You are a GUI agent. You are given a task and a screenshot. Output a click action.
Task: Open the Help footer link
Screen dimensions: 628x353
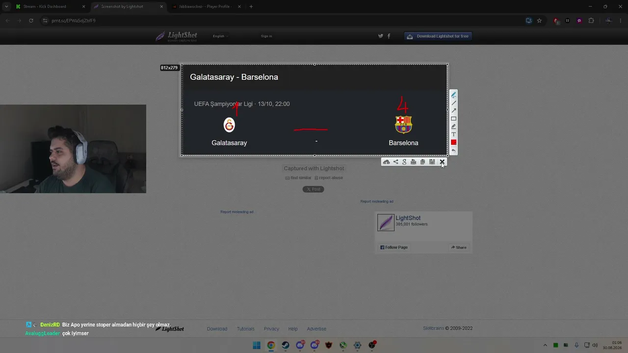pyautogui.click(x=293, y=329)
